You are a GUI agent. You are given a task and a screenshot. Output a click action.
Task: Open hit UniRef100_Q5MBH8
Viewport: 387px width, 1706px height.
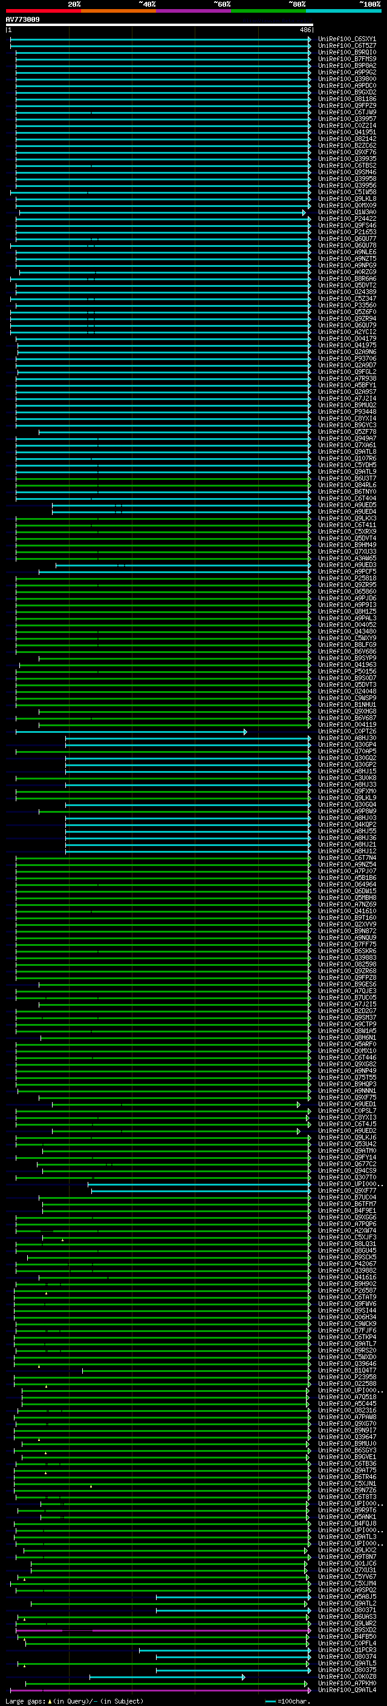click(x=346, y=898)
